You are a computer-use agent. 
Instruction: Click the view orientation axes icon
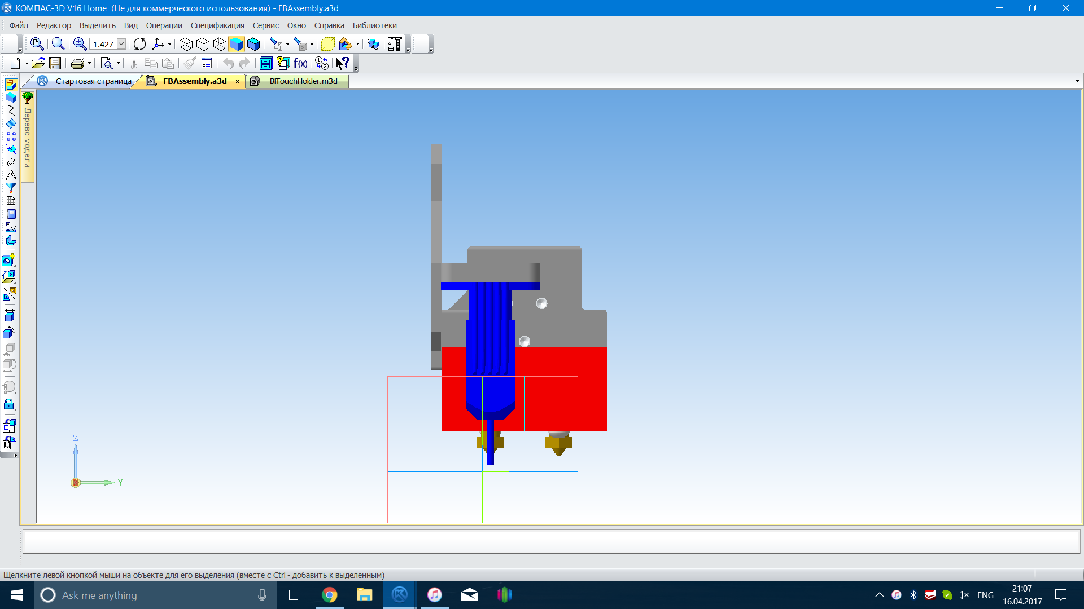pyautogui.click(x=158, y=44)
